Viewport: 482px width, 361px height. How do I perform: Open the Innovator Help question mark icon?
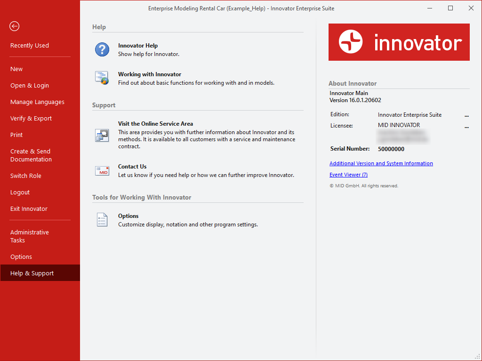click(x=102, y=49)
